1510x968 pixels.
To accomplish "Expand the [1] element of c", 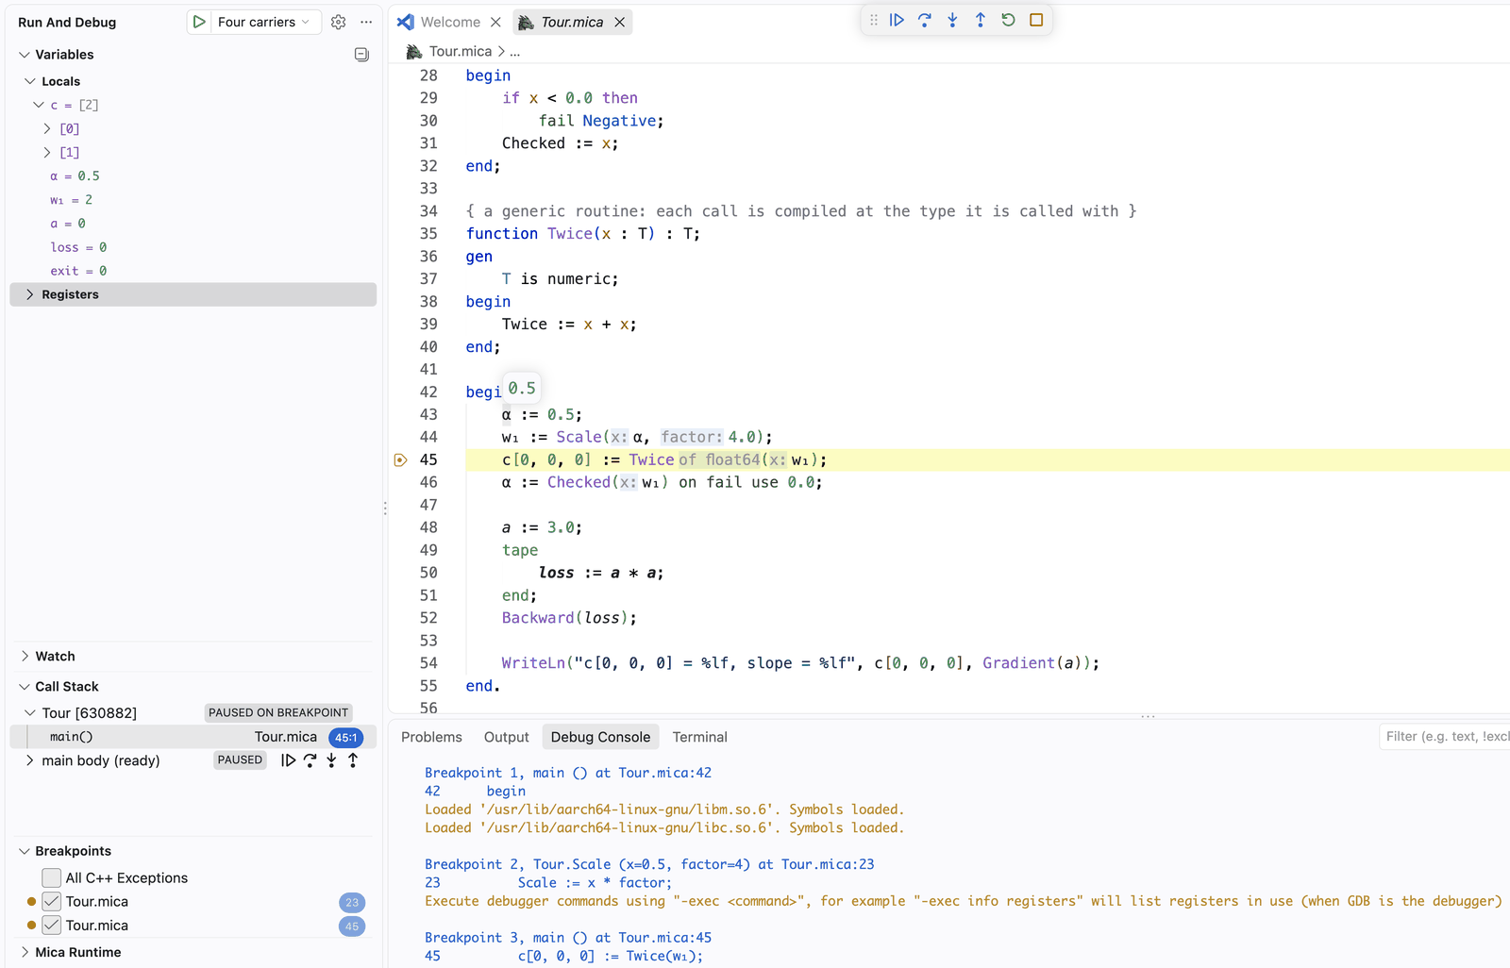I will (47, 152).
